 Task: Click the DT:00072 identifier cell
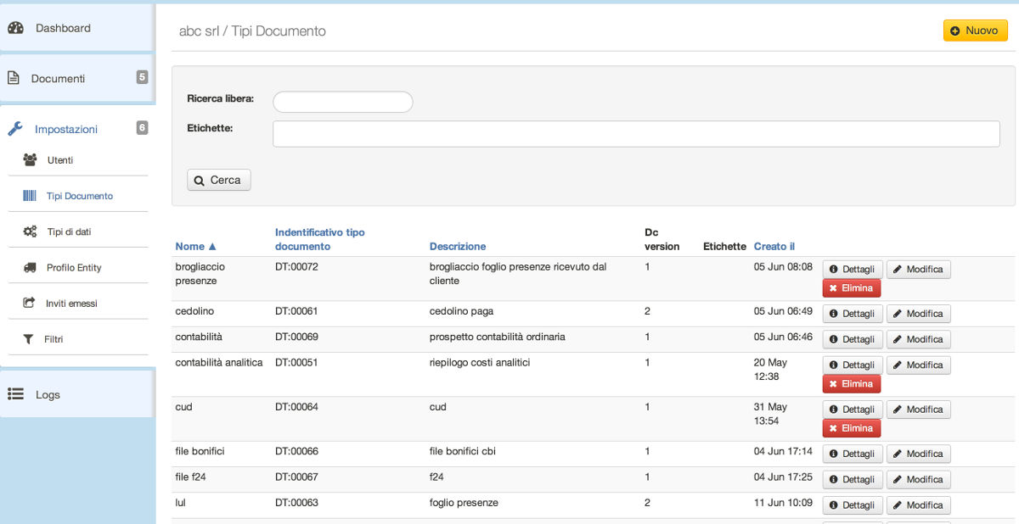pos(296,266)
